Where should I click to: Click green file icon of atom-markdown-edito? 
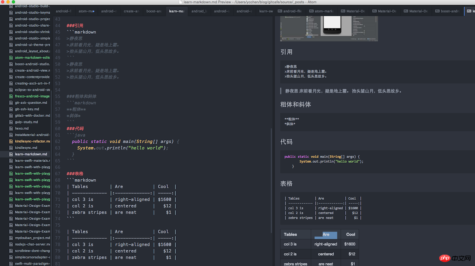click(11, 58)
